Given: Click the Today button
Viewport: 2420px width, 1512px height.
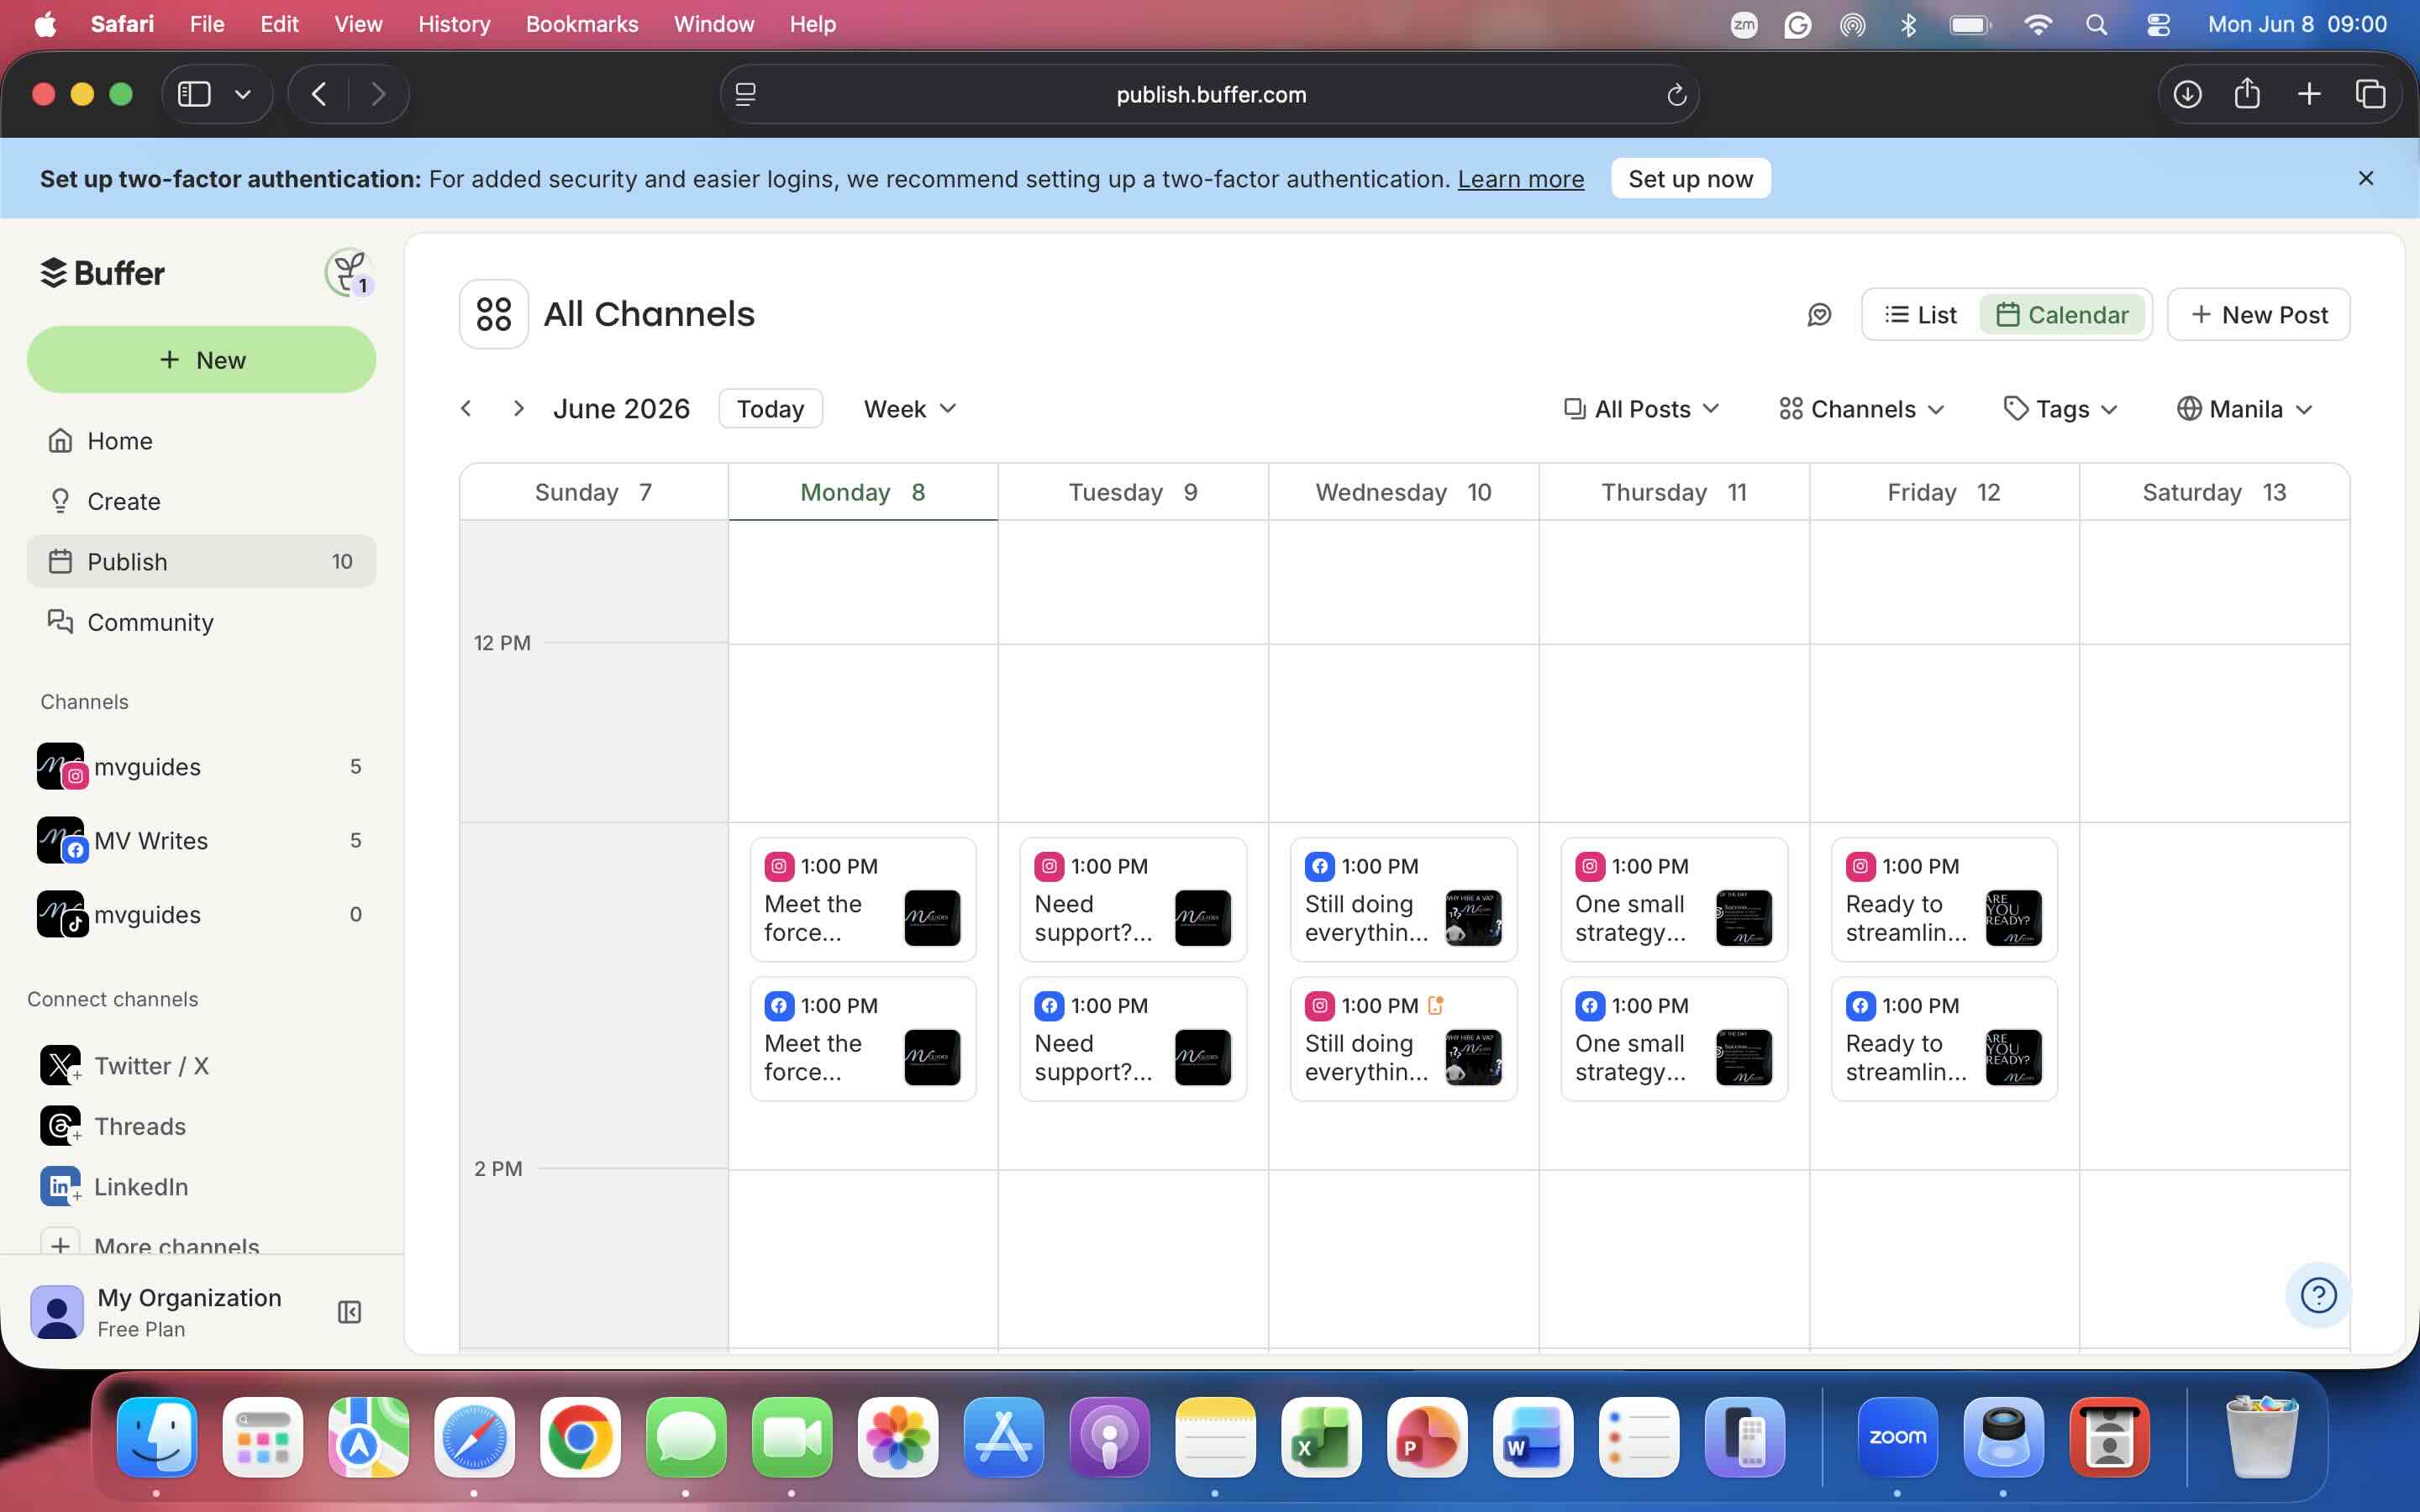Looking at the screenshot, I should [770, 409].
